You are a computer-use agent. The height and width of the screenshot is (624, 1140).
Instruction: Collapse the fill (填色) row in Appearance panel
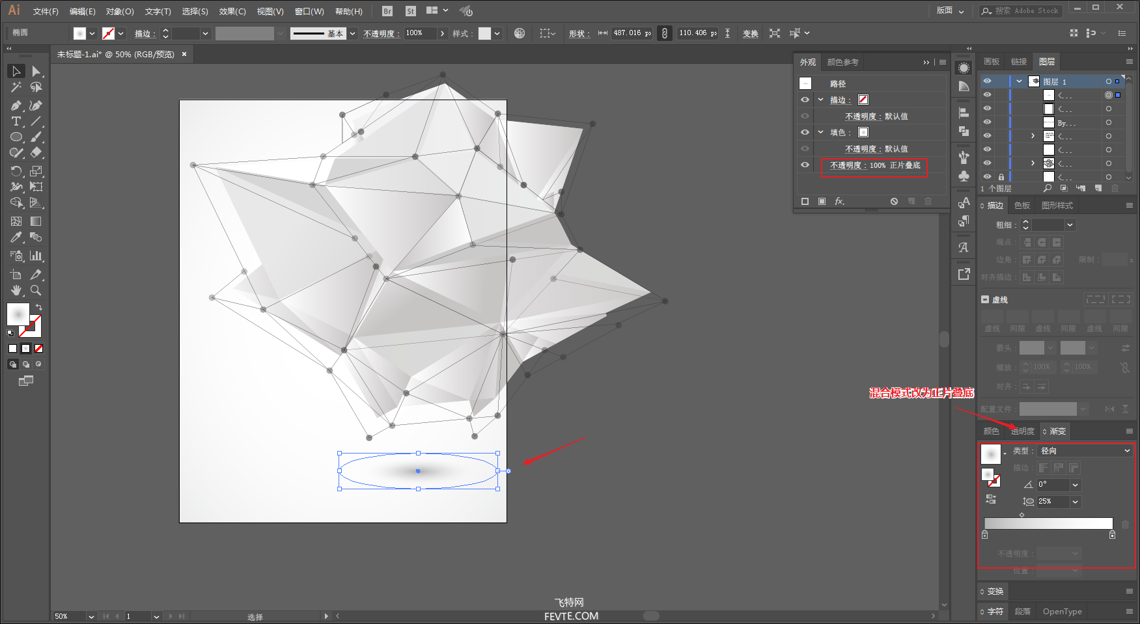(x=821, y=132)
